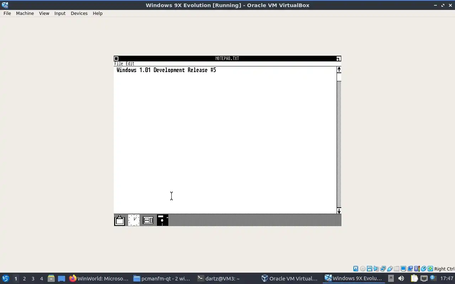
Task: Switch to the pcmanfm-qt taskbar window
Action: pyautogui.click(x=162, y=278)
